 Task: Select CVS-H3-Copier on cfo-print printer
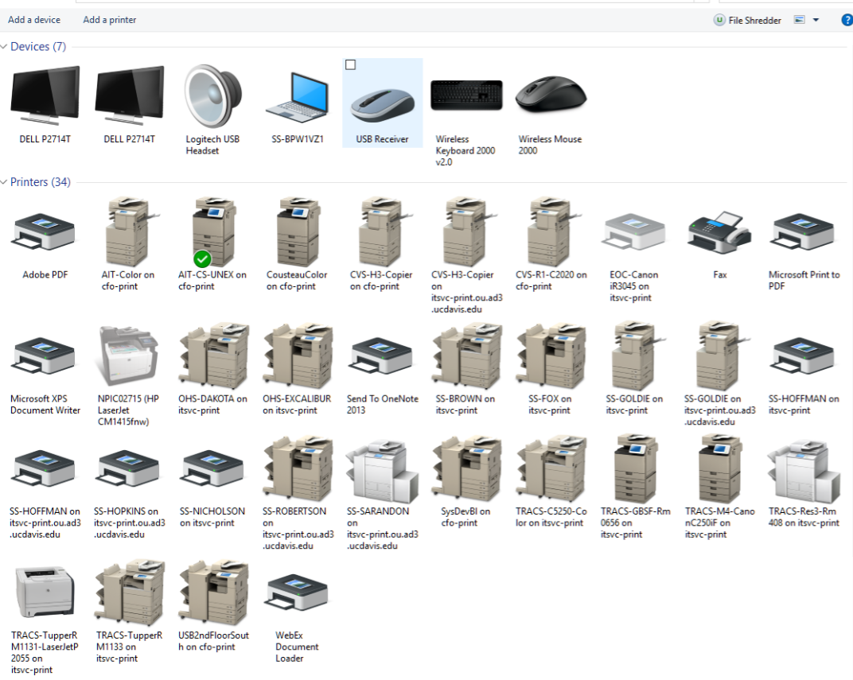[x=381, y=244]
